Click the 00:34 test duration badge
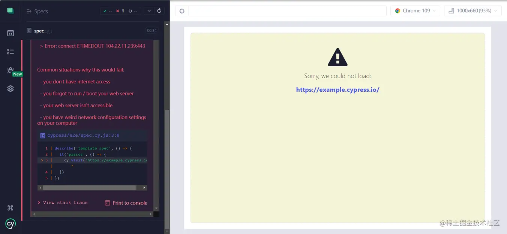507x234 pixels. point(152,31)
